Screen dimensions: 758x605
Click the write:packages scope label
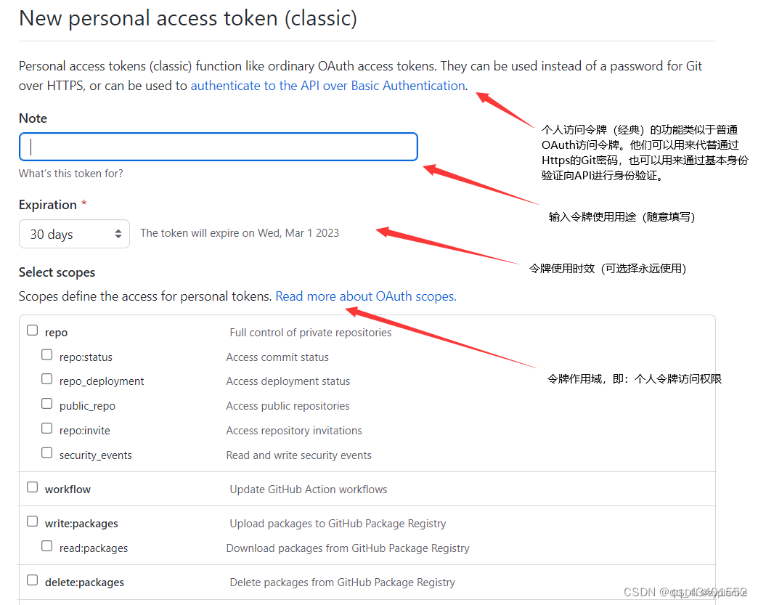tap(81, 524)
